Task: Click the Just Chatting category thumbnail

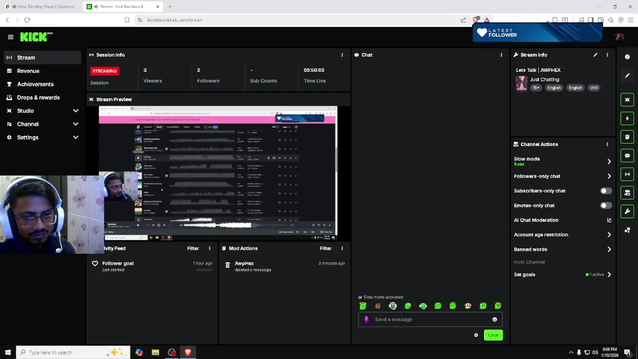Action: [x=521, y=84]
